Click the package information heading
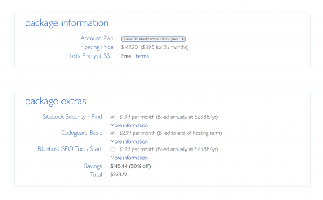323x200 pixels. pos(67,23)
